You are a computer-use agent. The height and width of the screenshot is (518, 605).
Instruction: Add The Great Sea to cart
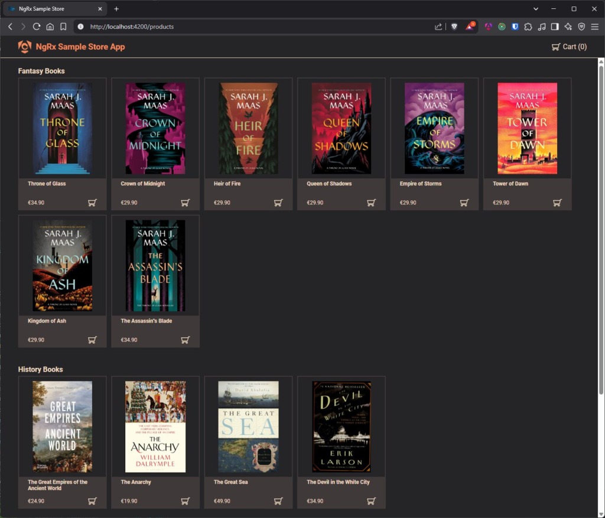(x=278, y=501)
